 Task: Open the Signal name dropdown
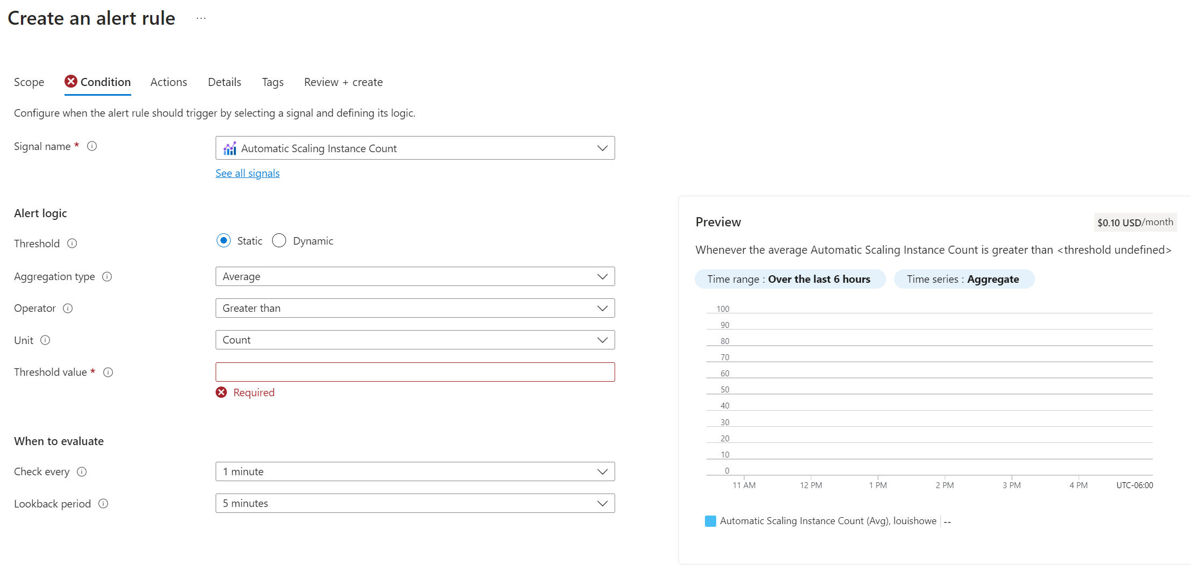point(415,148)
